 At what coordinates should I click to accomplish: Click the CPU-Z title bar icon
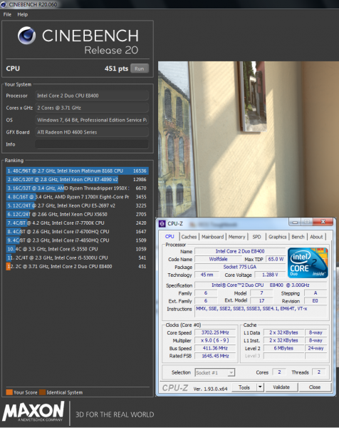click(162, 224)
